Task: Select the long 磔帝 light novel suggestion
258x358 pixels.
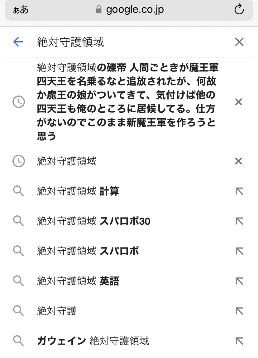Action: pos(128,102)
